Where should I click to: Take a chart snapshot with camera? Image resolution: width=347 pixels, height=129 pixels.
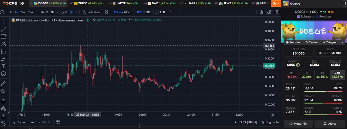pyautogui.click(x=277, y=12)
